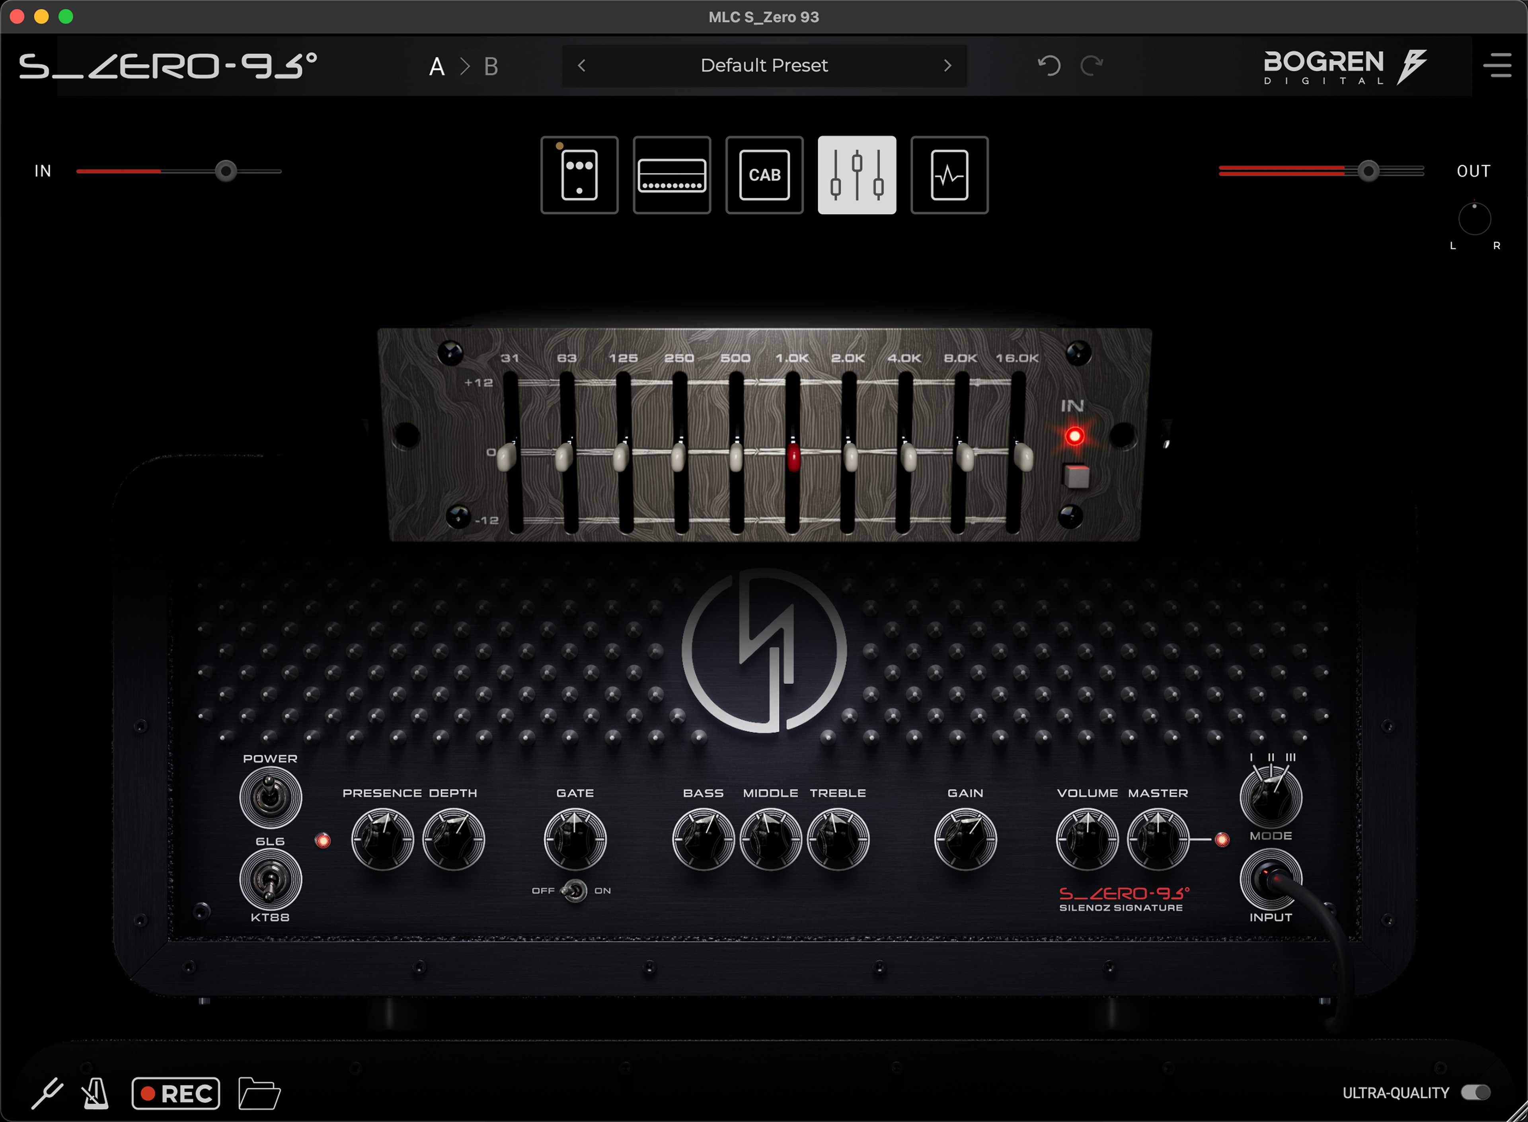
Task: Open the tuner fork icon
Action: 47,1093
